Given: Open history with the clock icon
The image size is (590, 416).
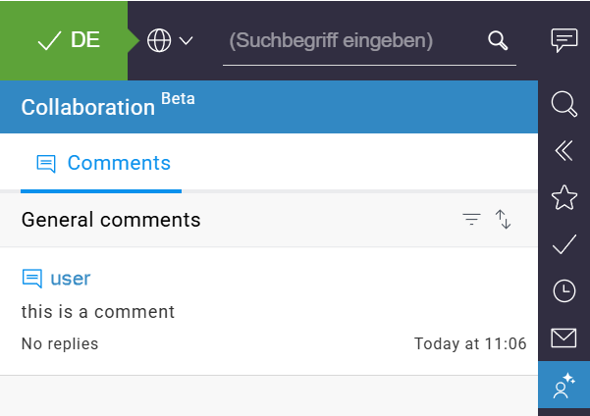Looking at the screenshot, I should click(x=564, y=290).
